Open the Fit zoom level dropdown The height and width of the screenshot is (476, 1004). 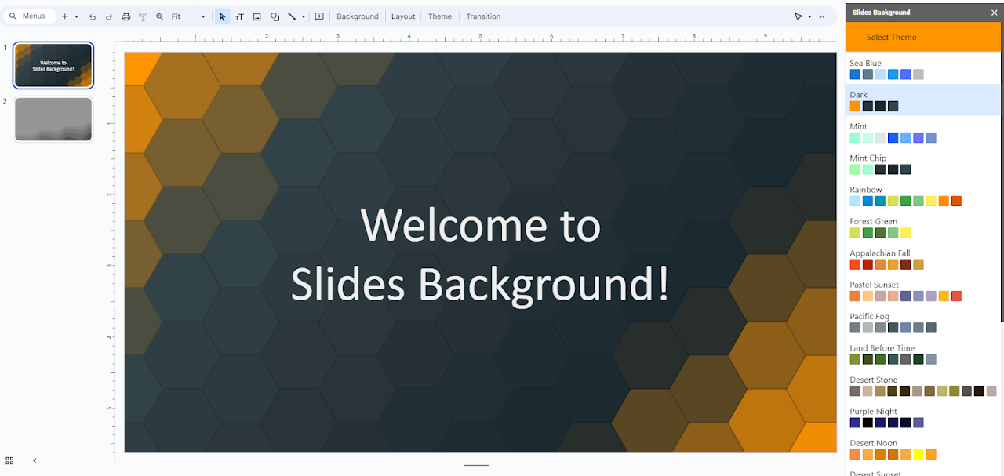(x=188, y=16)
